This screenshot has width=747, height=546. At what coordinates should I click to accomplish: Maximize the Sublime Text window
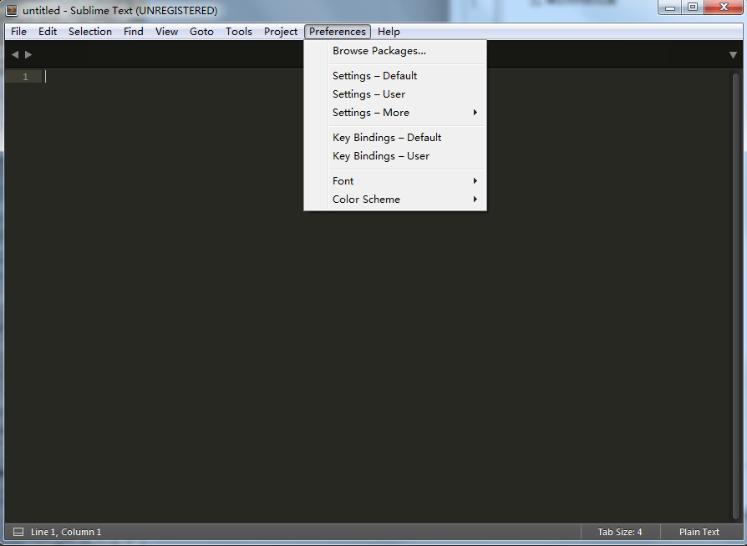pyautogui.click(x=693, y=8)
